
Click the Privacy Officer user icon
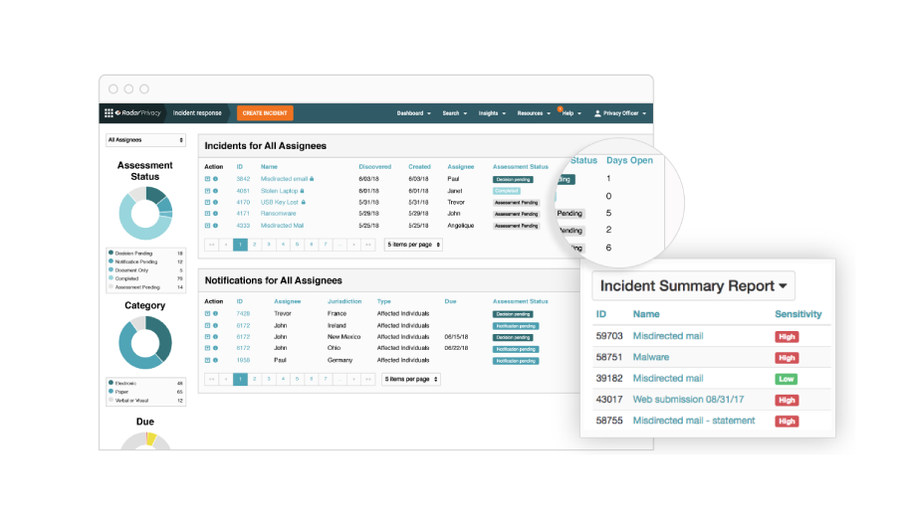(x=597, y=113)
